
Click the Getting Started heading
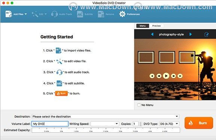(57, 37)
